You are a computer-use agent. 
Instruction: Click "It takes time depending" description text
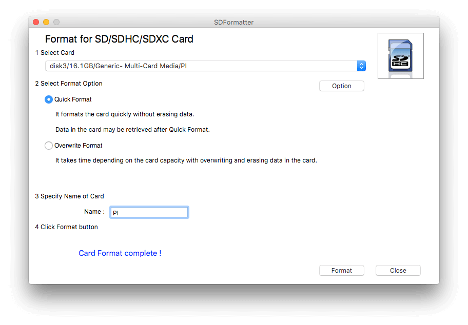186,160
